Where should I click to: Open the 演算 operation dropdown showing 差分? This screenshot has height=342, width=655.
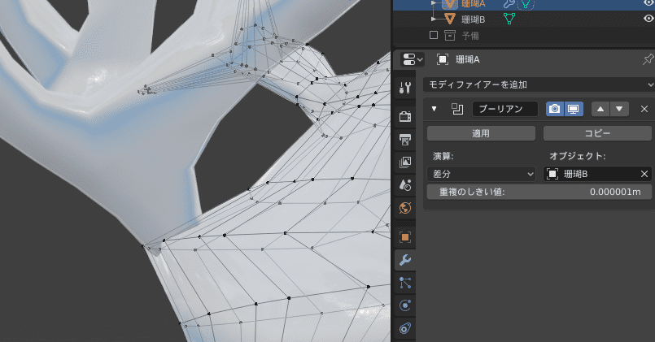pos(481,174)
